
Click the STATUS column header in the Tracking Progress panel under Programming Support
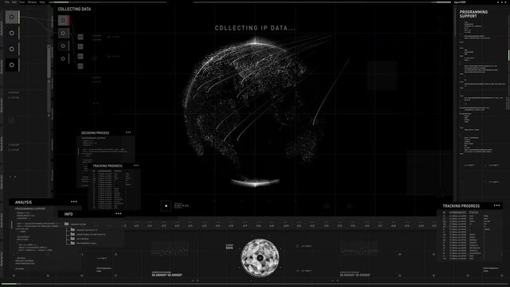click(x=474, y=213)
